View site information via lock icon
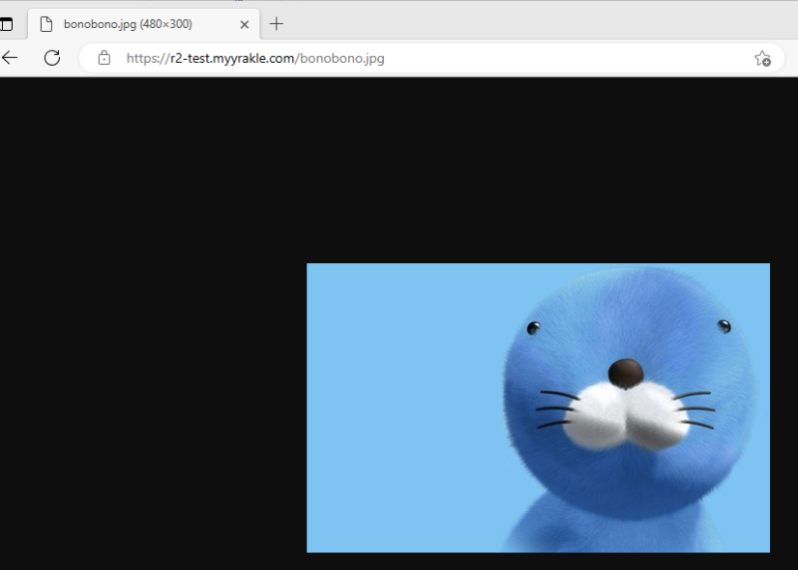Screen dimensions: 798x570 104,58
